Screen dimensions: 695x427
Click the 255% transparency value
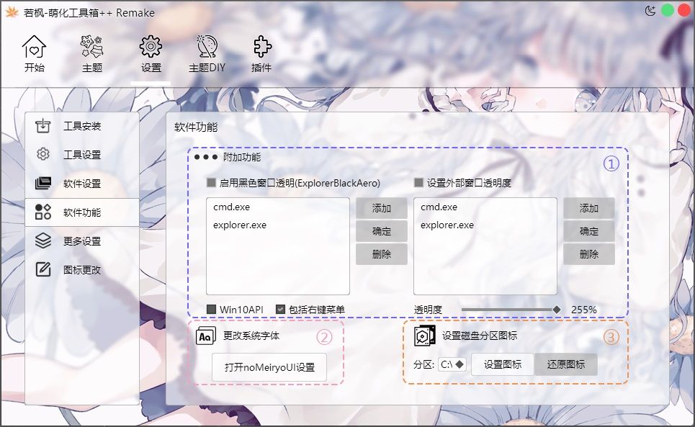pos(584,310)
